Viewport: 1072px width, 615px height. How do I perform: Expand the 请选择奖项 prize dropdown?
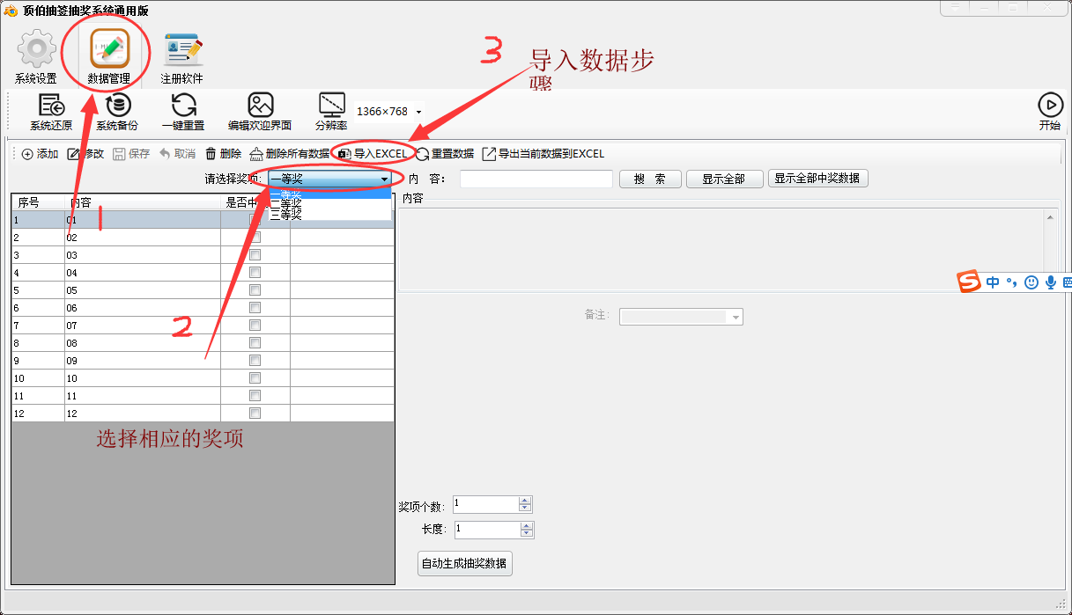click(384, 179)
